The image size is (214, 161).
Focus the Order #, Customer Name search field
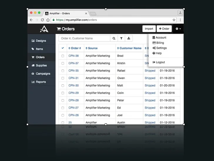[85, 38]
